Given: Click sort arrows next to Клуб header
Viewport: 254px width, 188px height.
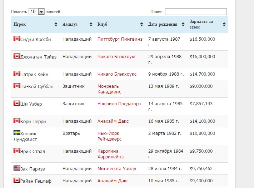Looking at the screenshot, I should pos(141,24).
